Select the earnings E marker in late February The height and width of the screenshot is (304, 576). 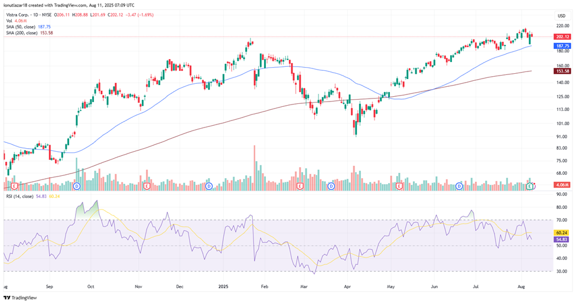tap(300, 186)
